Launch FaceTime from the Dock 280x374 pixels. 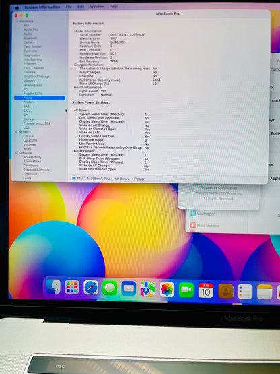(x=186, y=290)
